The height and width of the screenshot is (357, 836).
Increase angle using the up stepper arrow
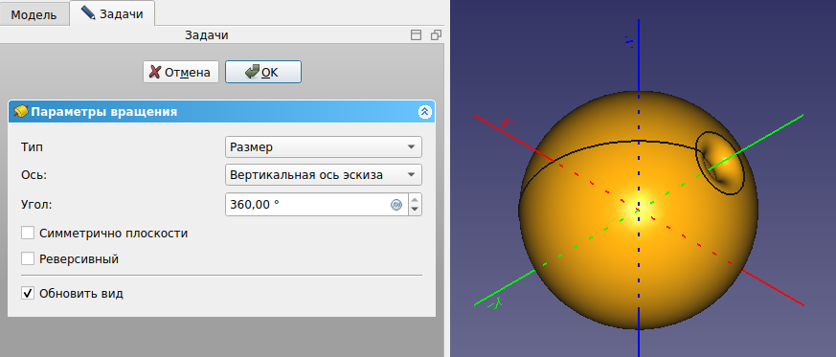[x=416, y=199]
